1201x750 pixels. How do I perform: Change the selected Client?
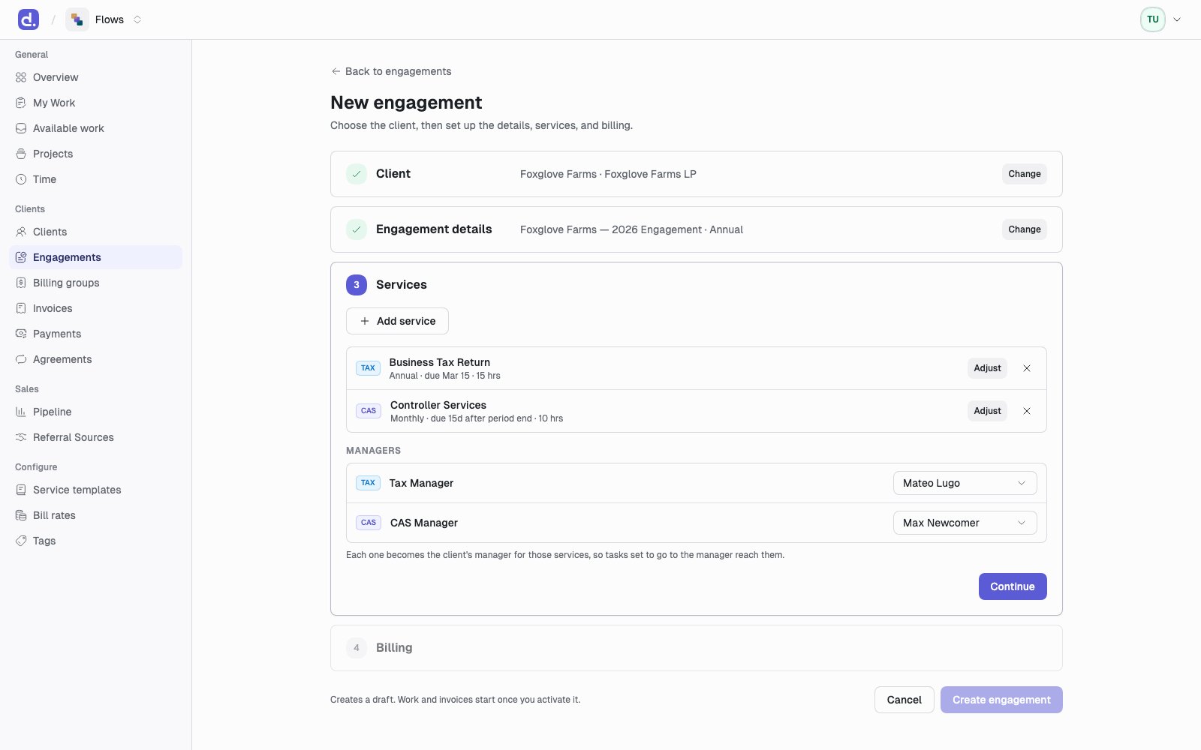[1024, 174]
